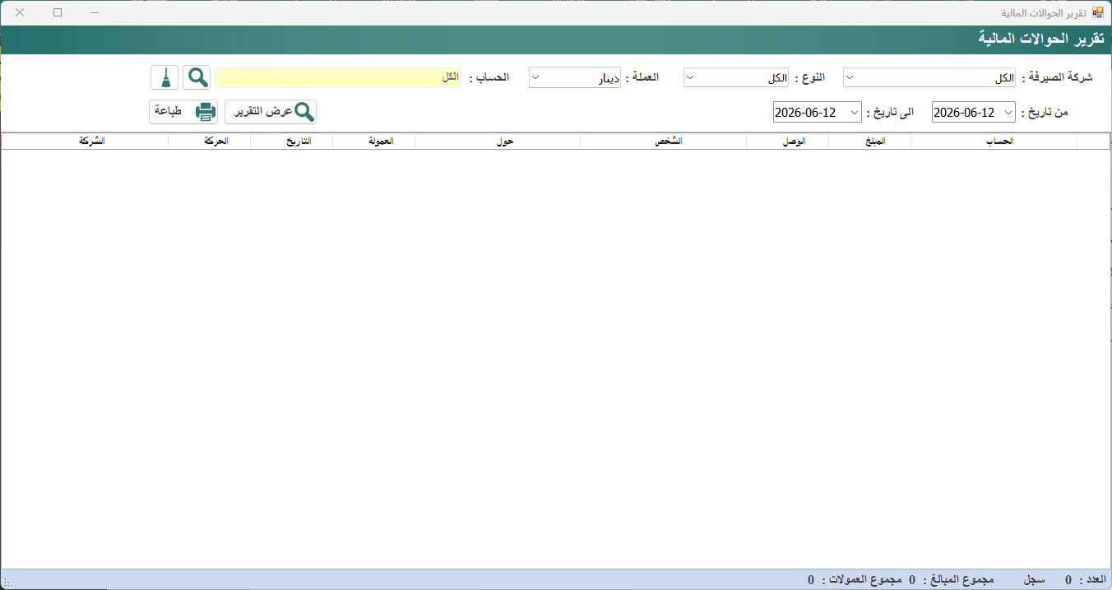Click the مجموع العمولات total in status bar
Image resolution: width=1112 pixels, height=590 pixels.
tap(855, 580)
